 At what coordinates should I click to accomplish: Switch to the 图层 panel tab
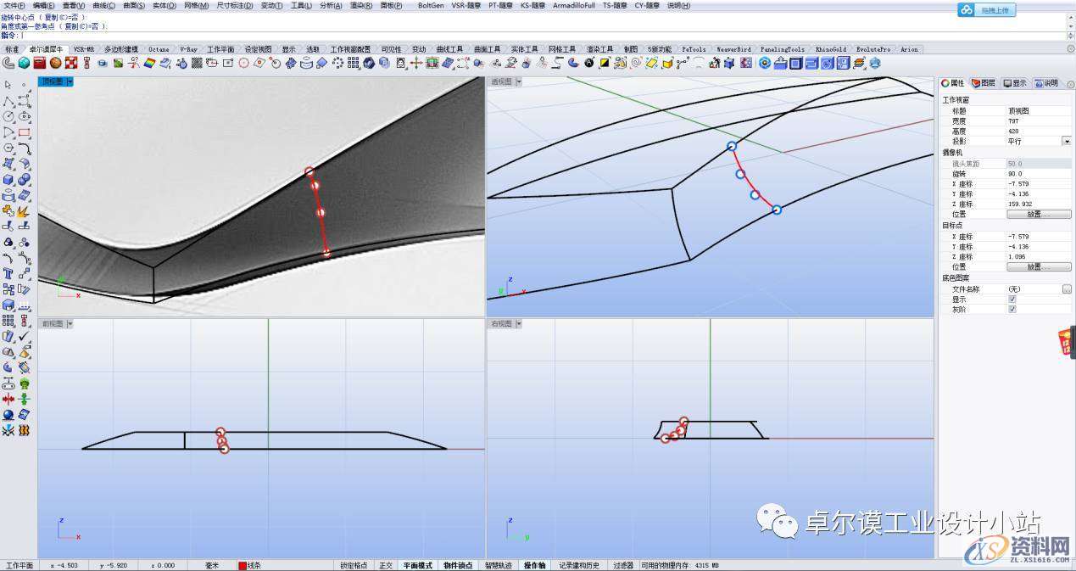coord(984,83)
